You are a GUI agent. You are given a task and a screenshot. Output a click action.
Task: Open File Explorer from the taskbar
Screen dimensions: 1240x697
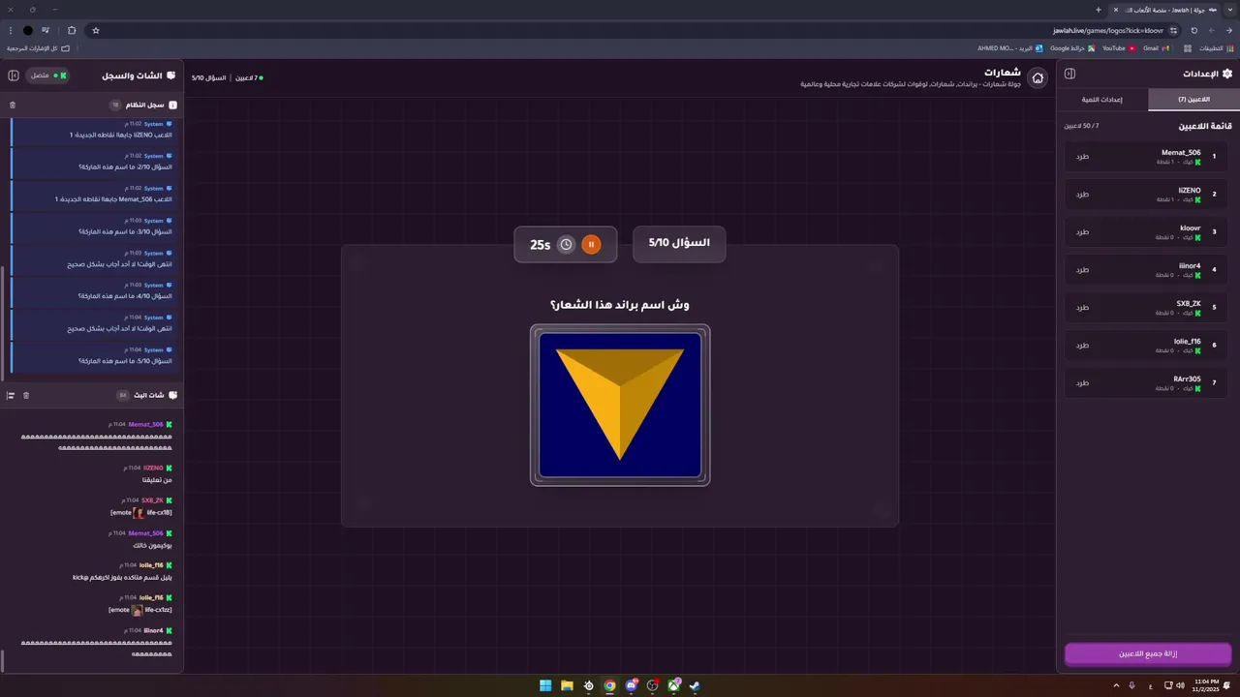pyautogui.click(x=567, y=685)
